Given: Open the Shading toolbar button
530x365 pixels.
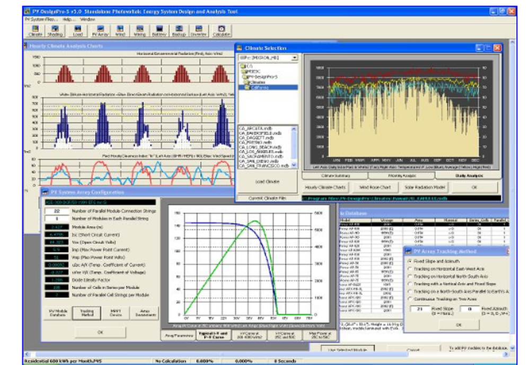Looking at the screenshot, I should (55, 30).
